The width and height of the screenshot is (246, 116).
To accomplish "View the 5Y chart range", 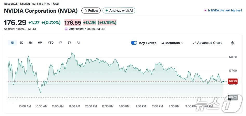I will click(x=69, y=43).
